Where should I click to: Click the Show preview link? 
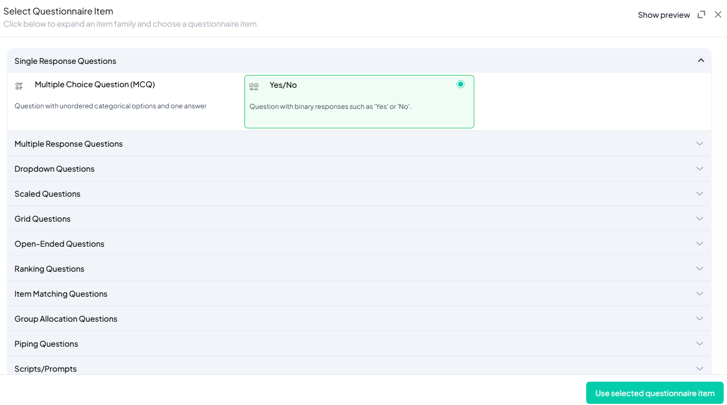click(x=664, y=15)
